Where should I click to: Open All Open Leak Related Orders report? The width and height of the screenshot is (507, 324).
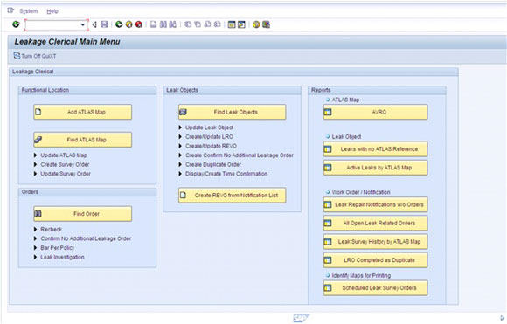coord(375,224)
